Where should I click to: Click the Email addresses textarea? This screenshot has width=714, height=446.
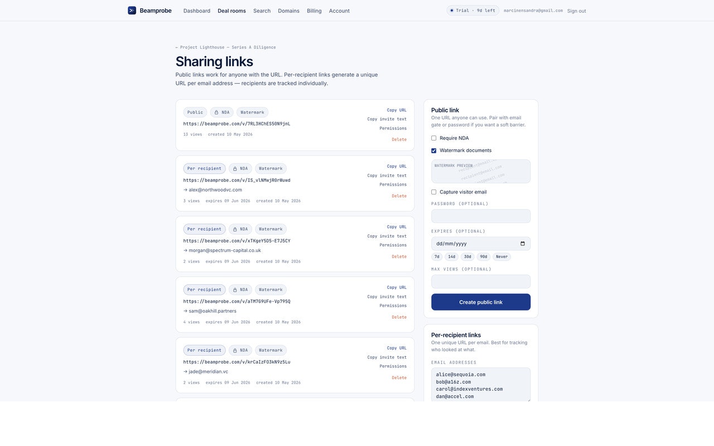click(481, 385)
